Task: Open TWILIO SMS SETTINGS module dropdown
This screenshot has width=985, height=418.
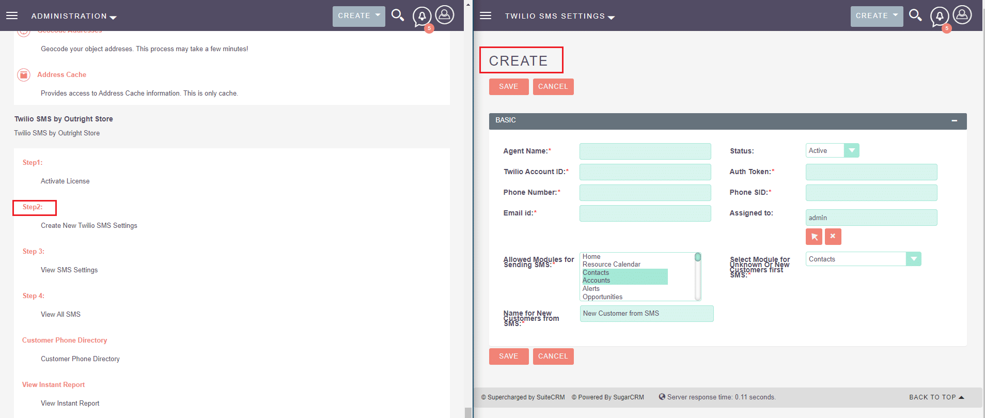Action: pyautogui.click(x=560, y=16)
